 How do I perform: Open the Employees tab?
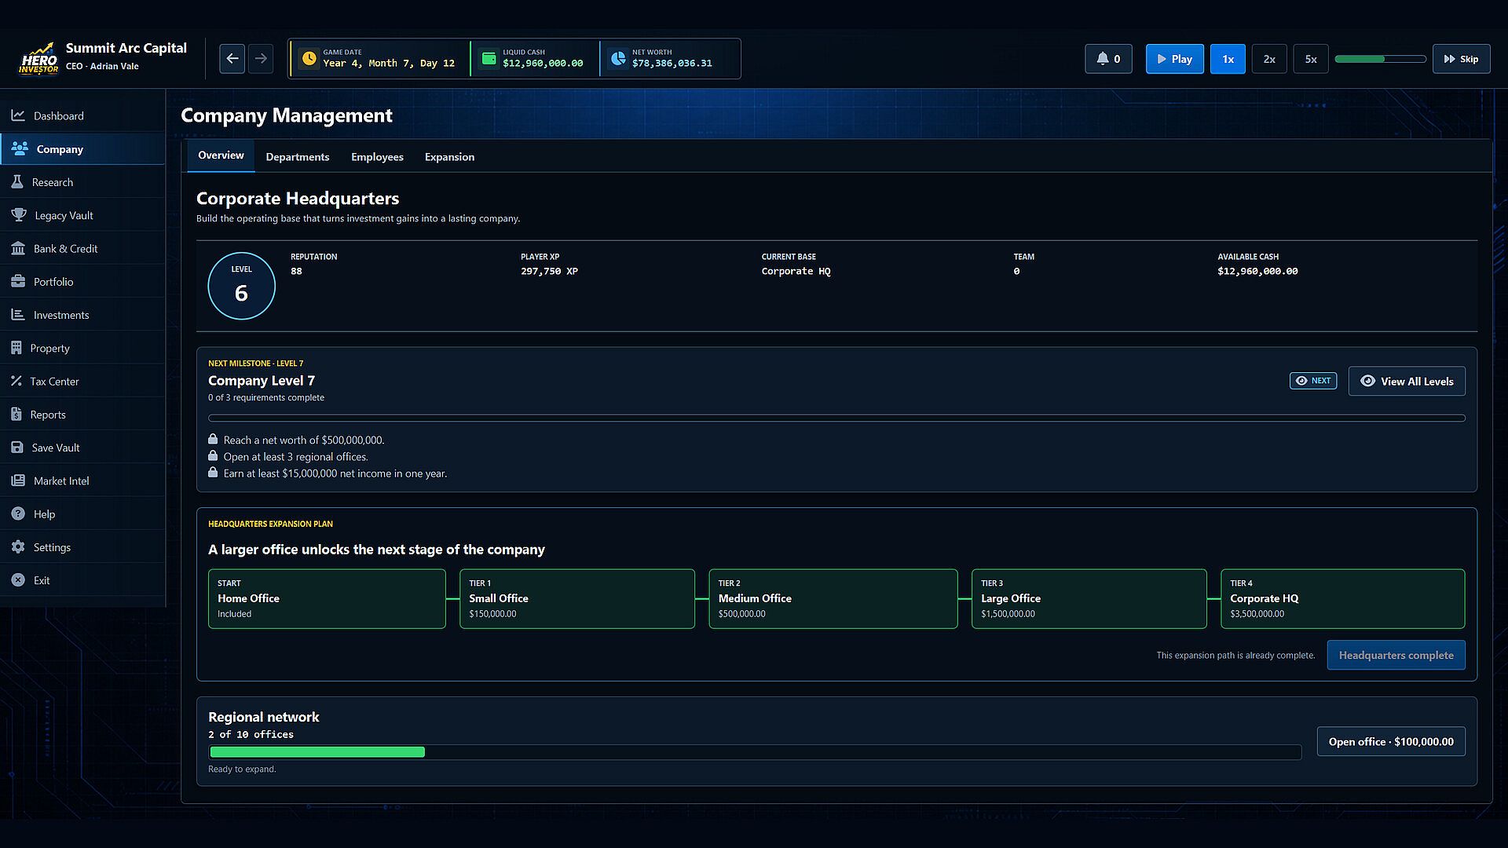coord(377,157)
